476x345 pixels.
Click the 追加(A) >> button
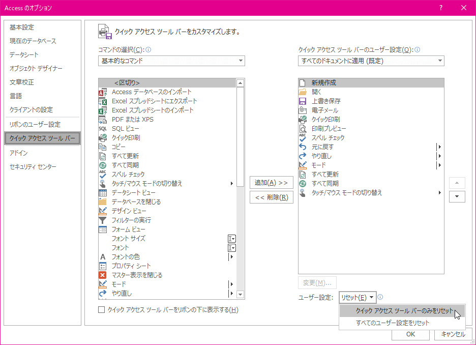click(x=272, y=183)
